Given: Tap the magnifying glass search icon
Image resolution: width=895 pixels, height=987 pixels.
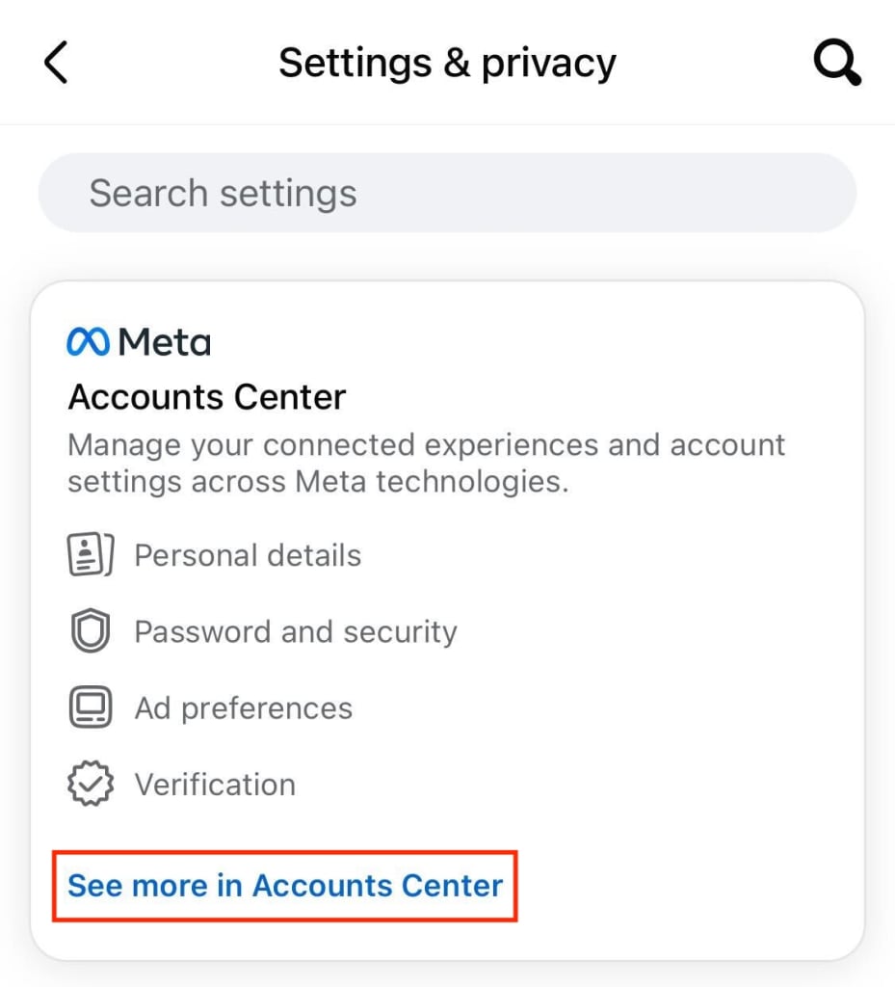Looking at the screenshot, I should (835, 64).
